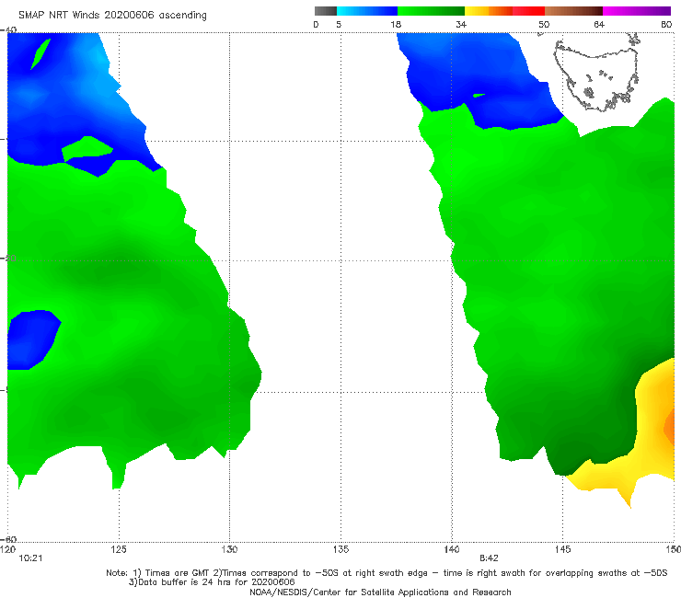Click the swath time "10:21"
681x598 pixels.
click(x=30, y=558)
